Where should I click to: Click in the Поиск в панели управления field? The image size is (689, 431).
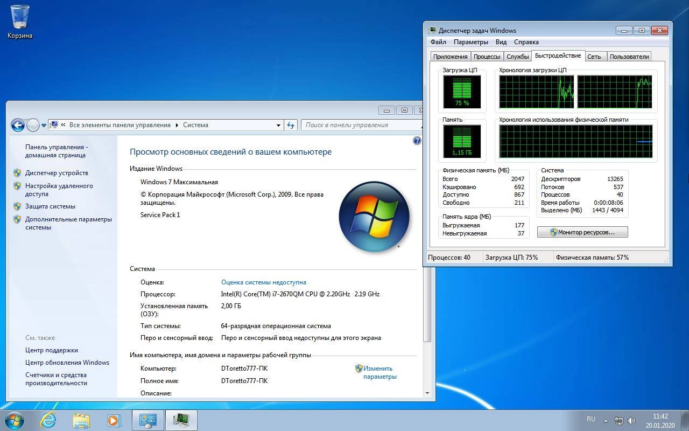click(x=362, y=125)
